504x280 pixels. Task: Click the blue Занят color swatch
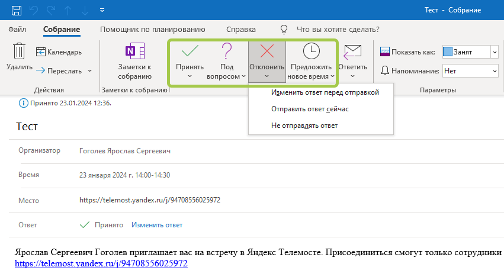[447, 52]
